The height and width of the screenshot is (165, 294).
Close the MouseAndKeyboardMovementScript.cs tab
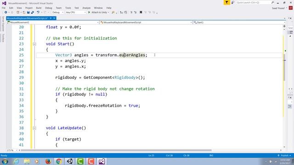click(x=54, y=18)
